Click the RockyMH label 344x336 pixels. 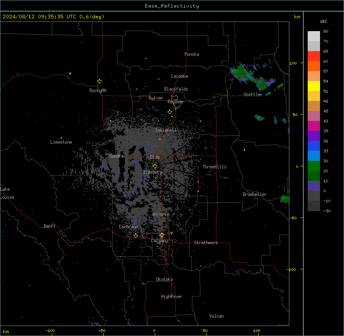98,91
